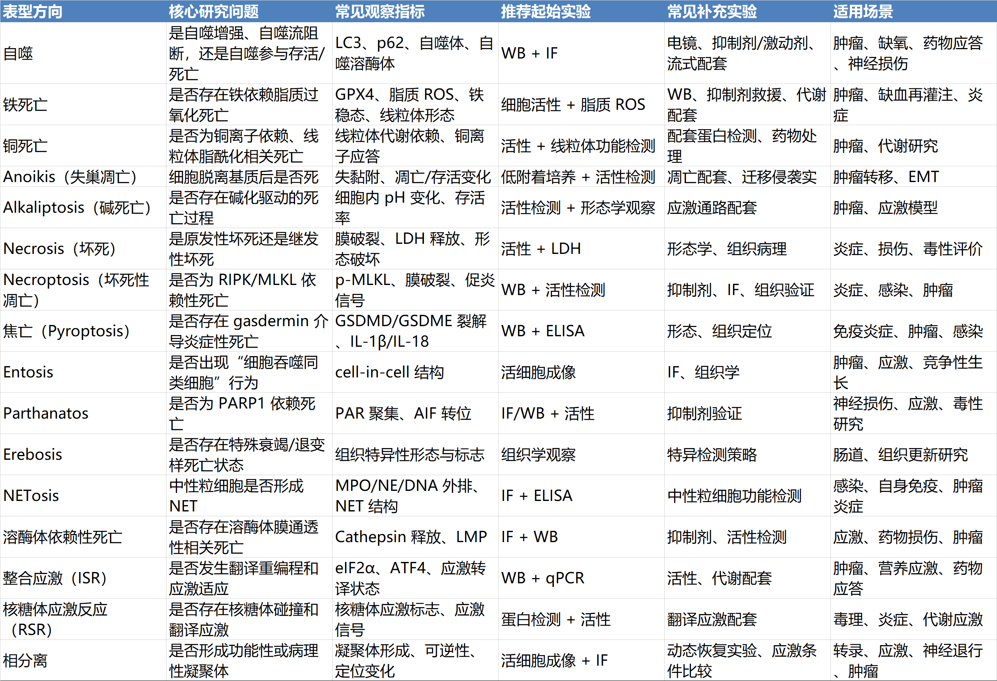Select the 铁死亡 phenotype cell
This screenshot has width=997, height=681.
[25, 105]
